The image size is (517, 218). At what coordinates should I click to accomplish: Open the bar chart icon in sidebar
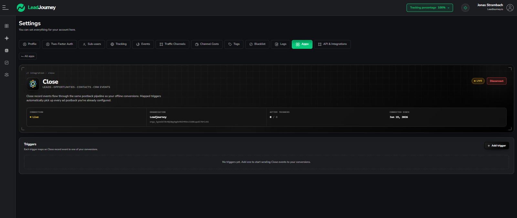[6, 51]
